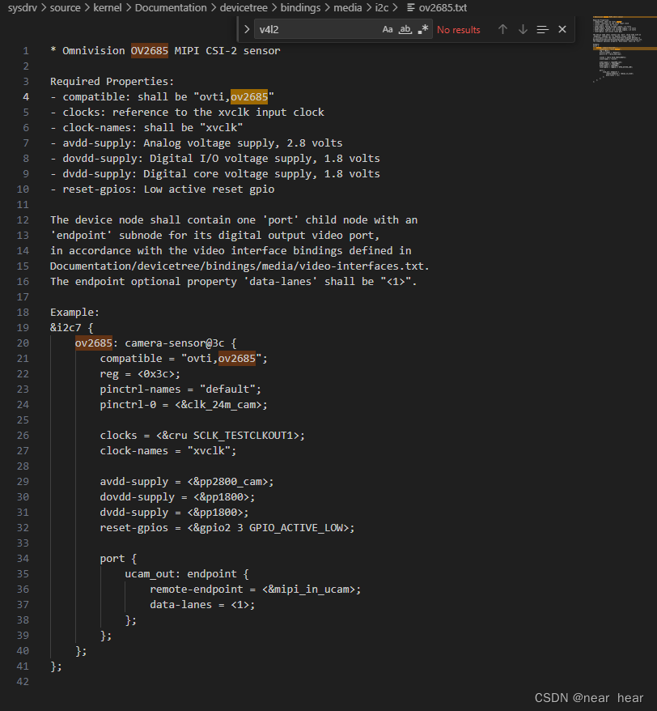
Task: Open devicetree breadcrumb segment
Action: tap(244, 8)
